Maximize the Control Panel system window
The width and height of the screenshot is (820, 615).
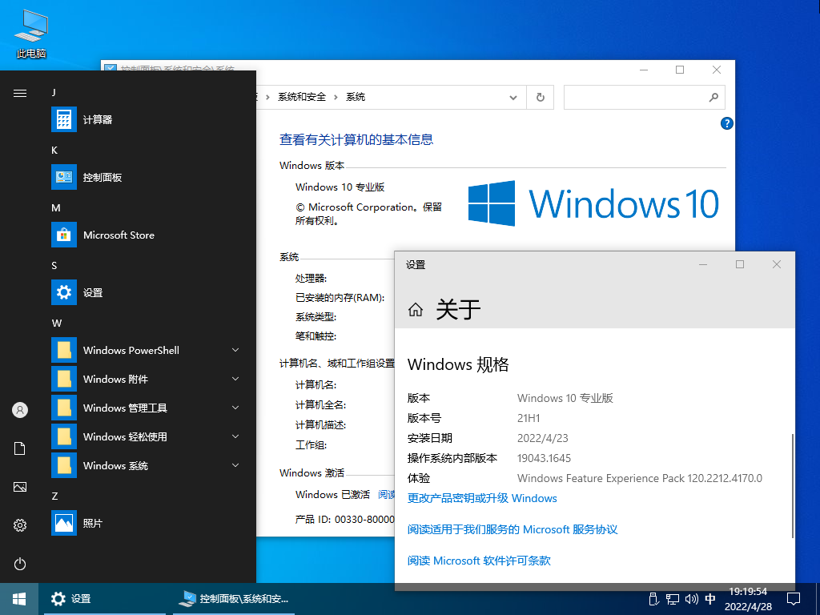pos(680,70)
